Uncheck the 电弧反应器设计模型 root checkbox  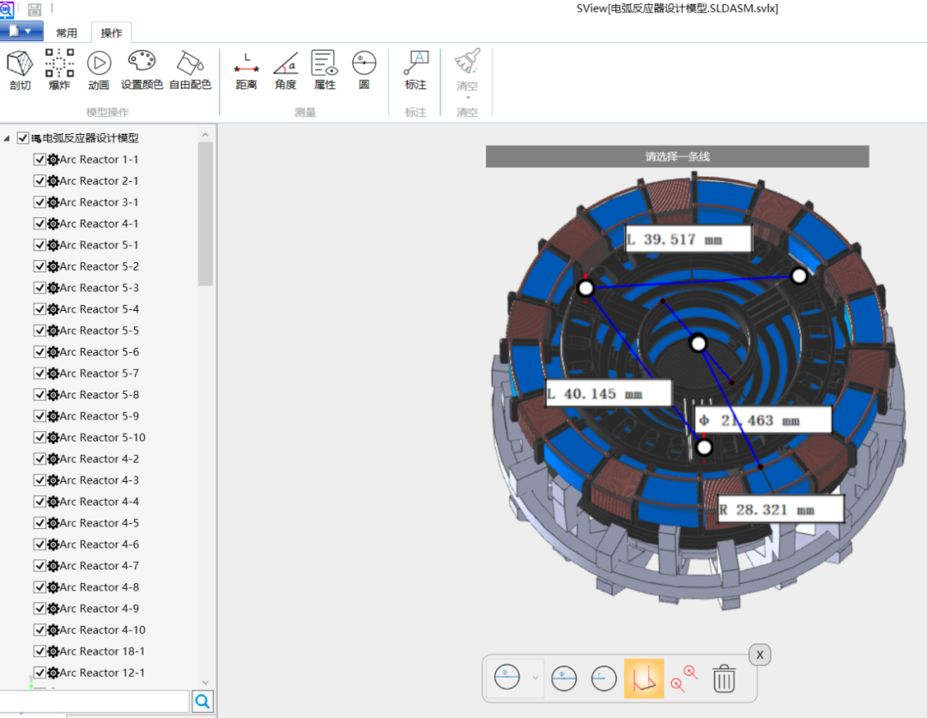[x=23, y=137]
